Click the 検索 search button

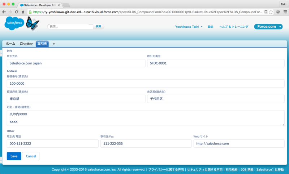(98, 26)
